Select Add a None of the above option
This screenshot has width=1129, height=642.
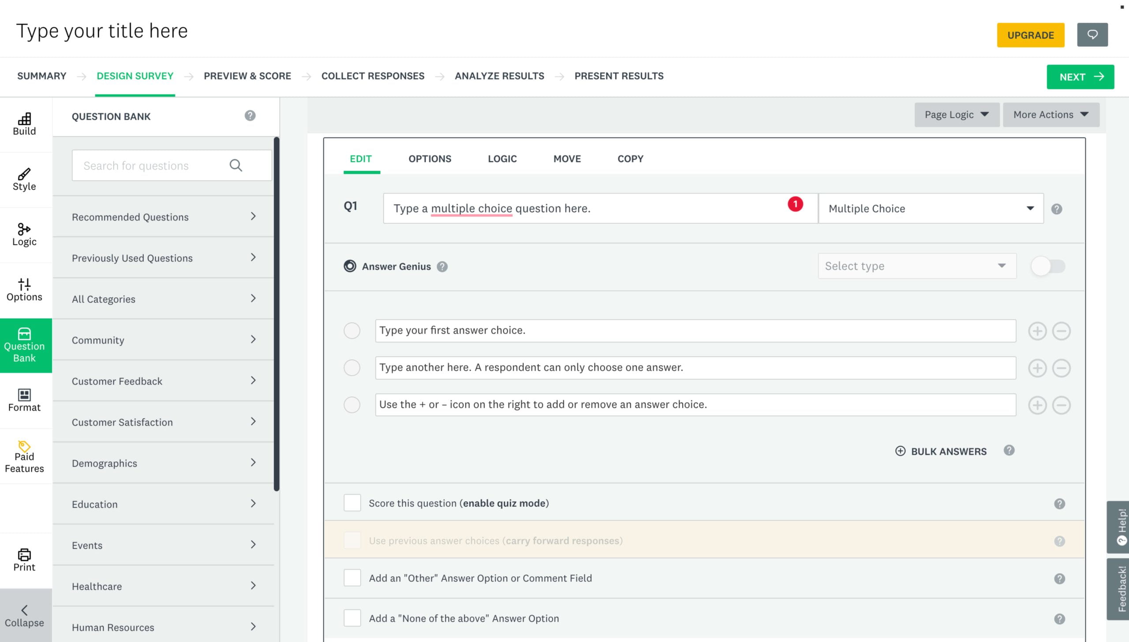coord(351,619)
